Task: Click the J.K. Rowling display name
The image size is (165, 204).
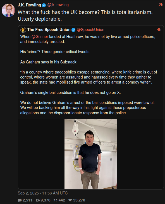Action: coord(29,5)
